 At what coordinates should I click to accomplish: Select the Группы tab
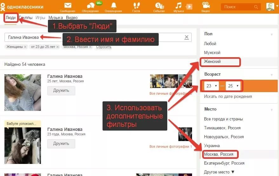26,18
